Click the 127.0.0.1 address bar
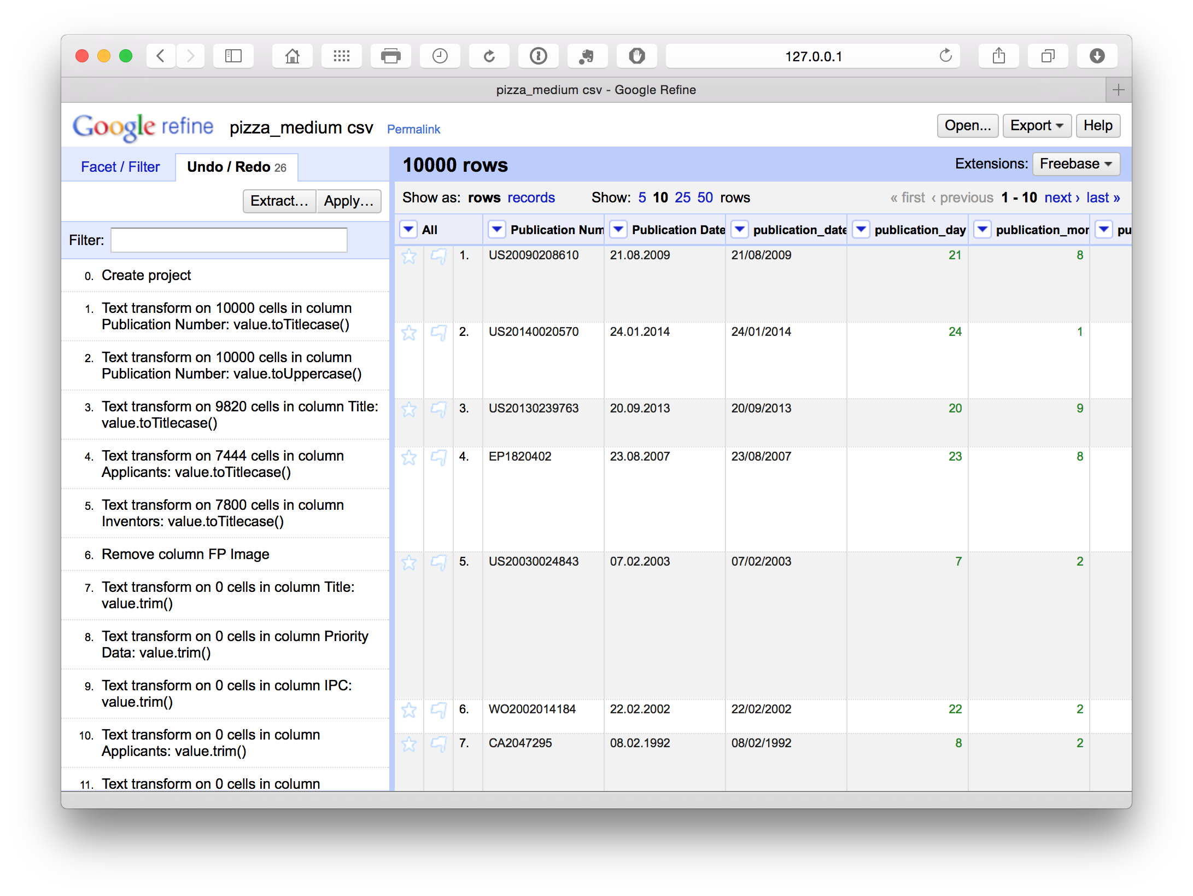This screenshot has height=896, width=1193. pos(813,56)
